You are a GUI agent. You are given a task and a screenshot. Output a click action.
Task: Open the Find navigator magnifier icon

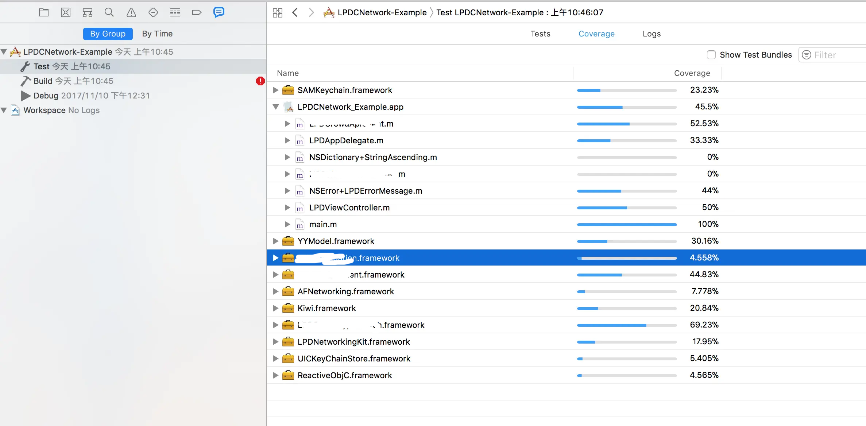(109, 13)
